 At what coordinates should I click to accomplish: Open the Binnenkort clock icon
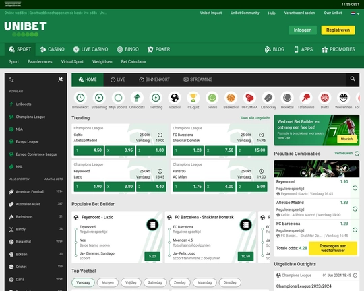(x=81, y=98)
